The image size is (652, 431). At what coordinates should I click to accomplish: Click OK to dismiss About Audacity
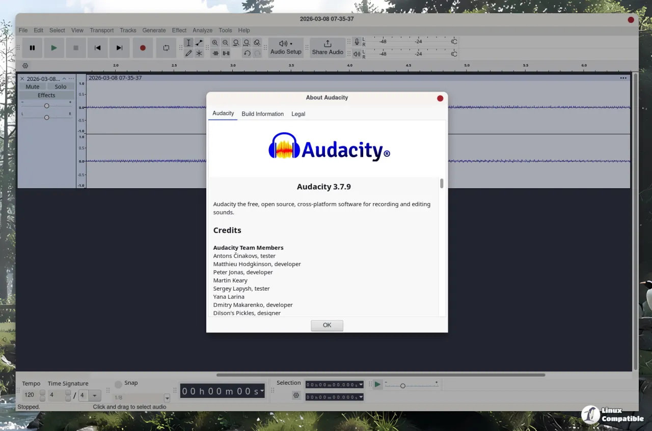(327, 325)
